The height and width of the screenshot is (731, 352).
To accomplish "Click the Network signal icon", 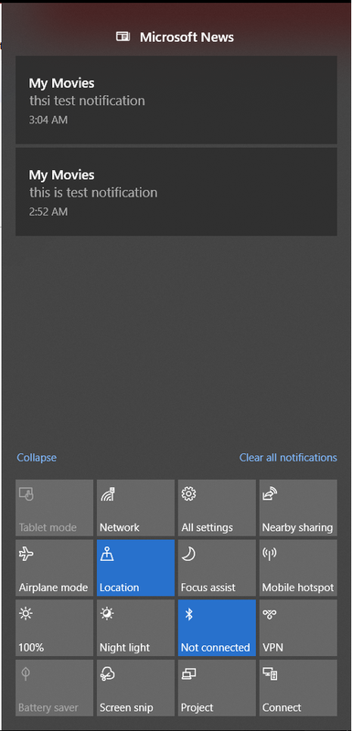I will tap(108, 494).
